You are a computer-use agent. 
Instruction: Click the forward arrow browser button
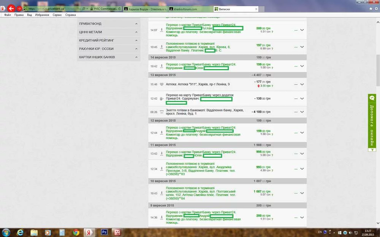coord(19,8)
